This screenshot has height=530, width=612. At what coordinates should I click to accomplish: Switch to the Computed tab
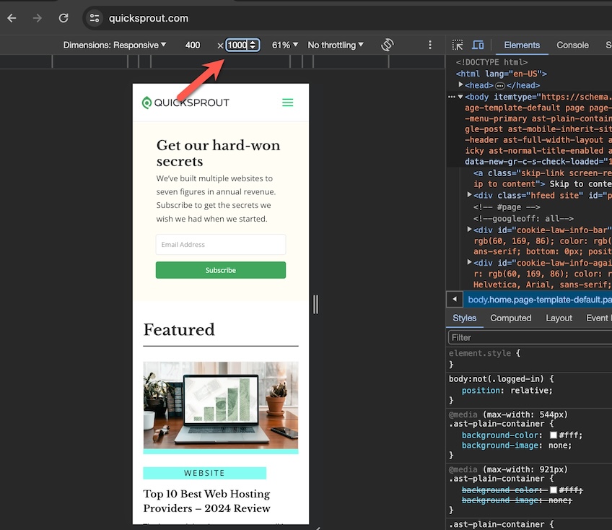coord(510,318)
